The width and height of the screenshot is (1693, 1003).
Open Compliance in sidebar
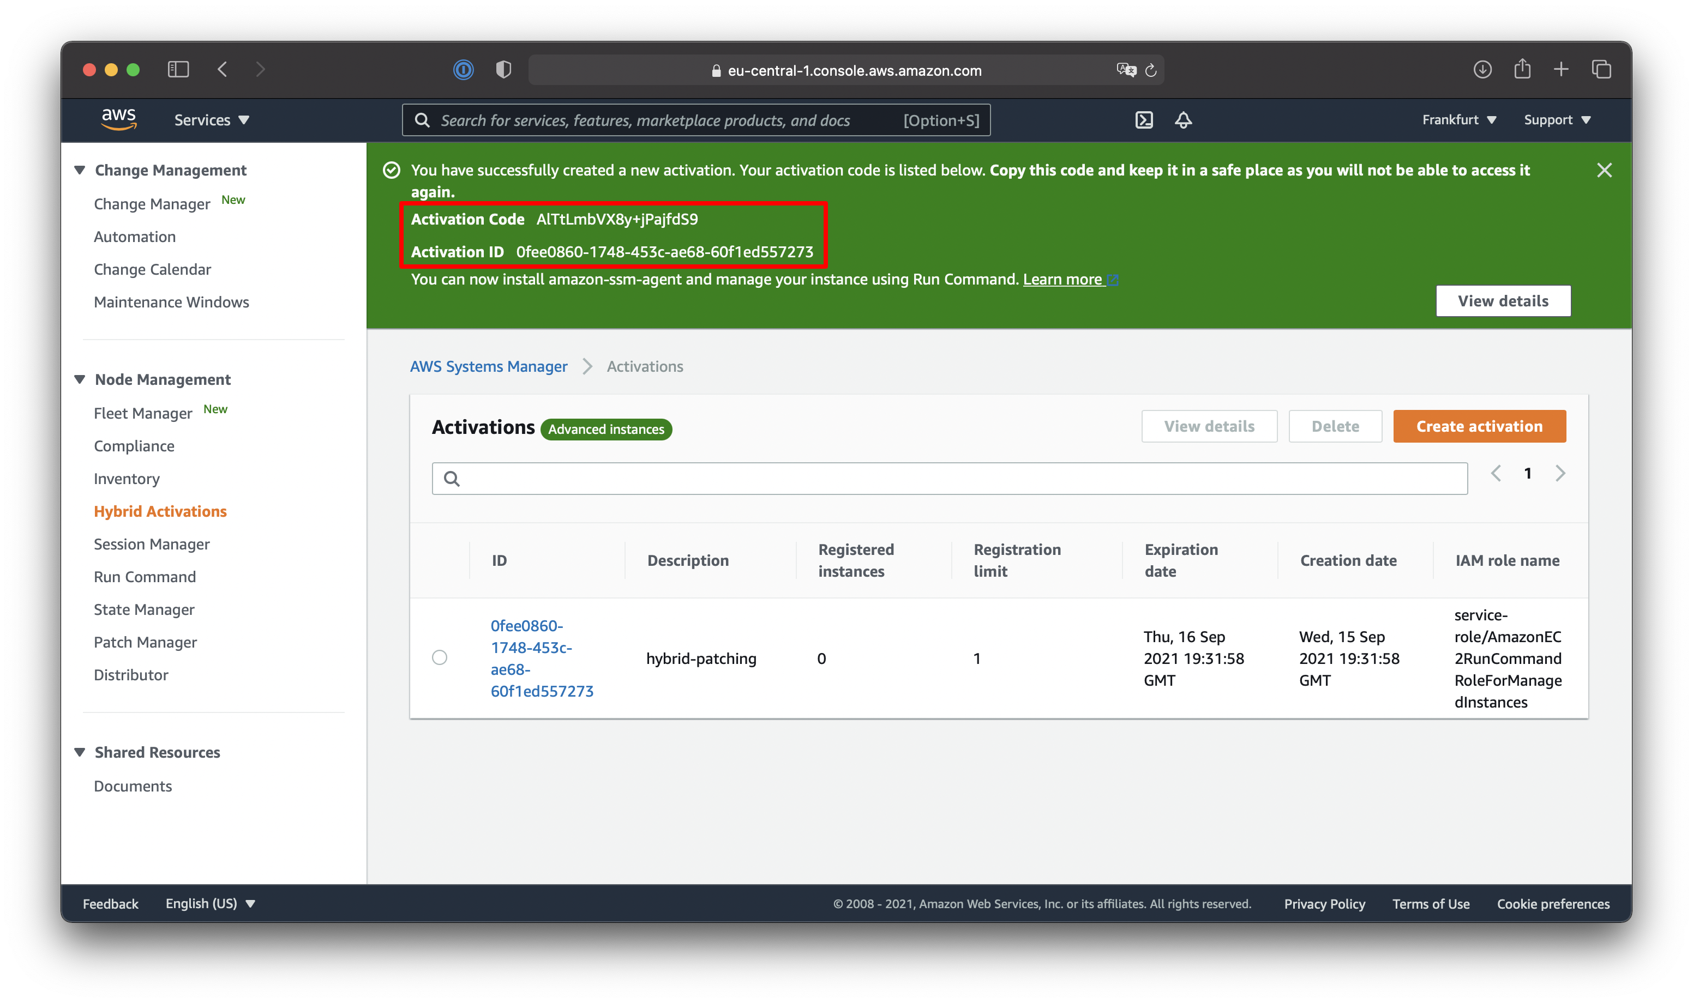pos(134,446)
